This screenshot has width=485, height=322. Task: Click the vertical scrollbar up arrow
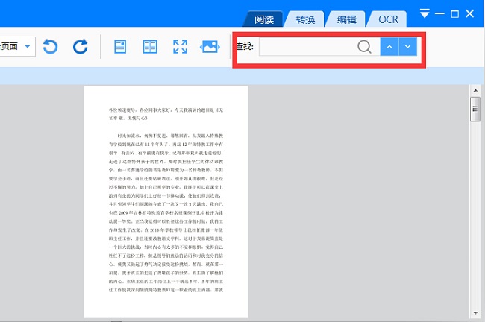pyautogui.click(x=476, y=90)
